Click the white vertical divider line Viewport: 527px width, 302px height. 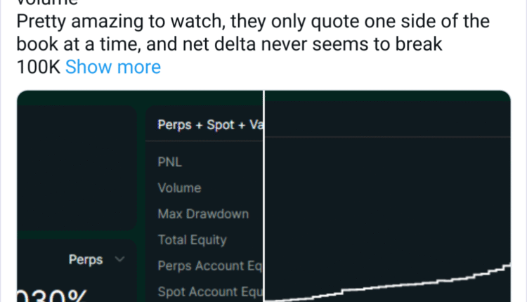(263, 197)
